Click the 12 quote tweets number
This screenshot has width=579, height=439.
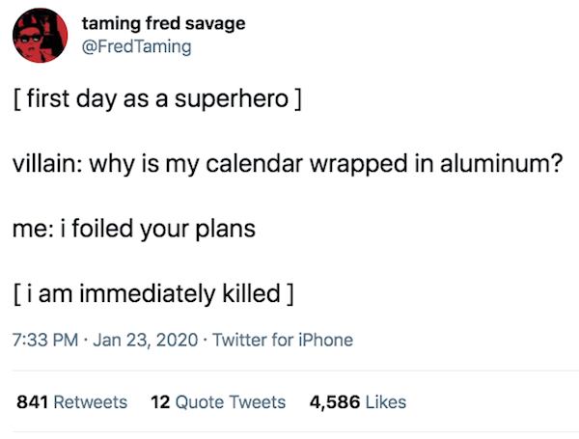point(160,401)
